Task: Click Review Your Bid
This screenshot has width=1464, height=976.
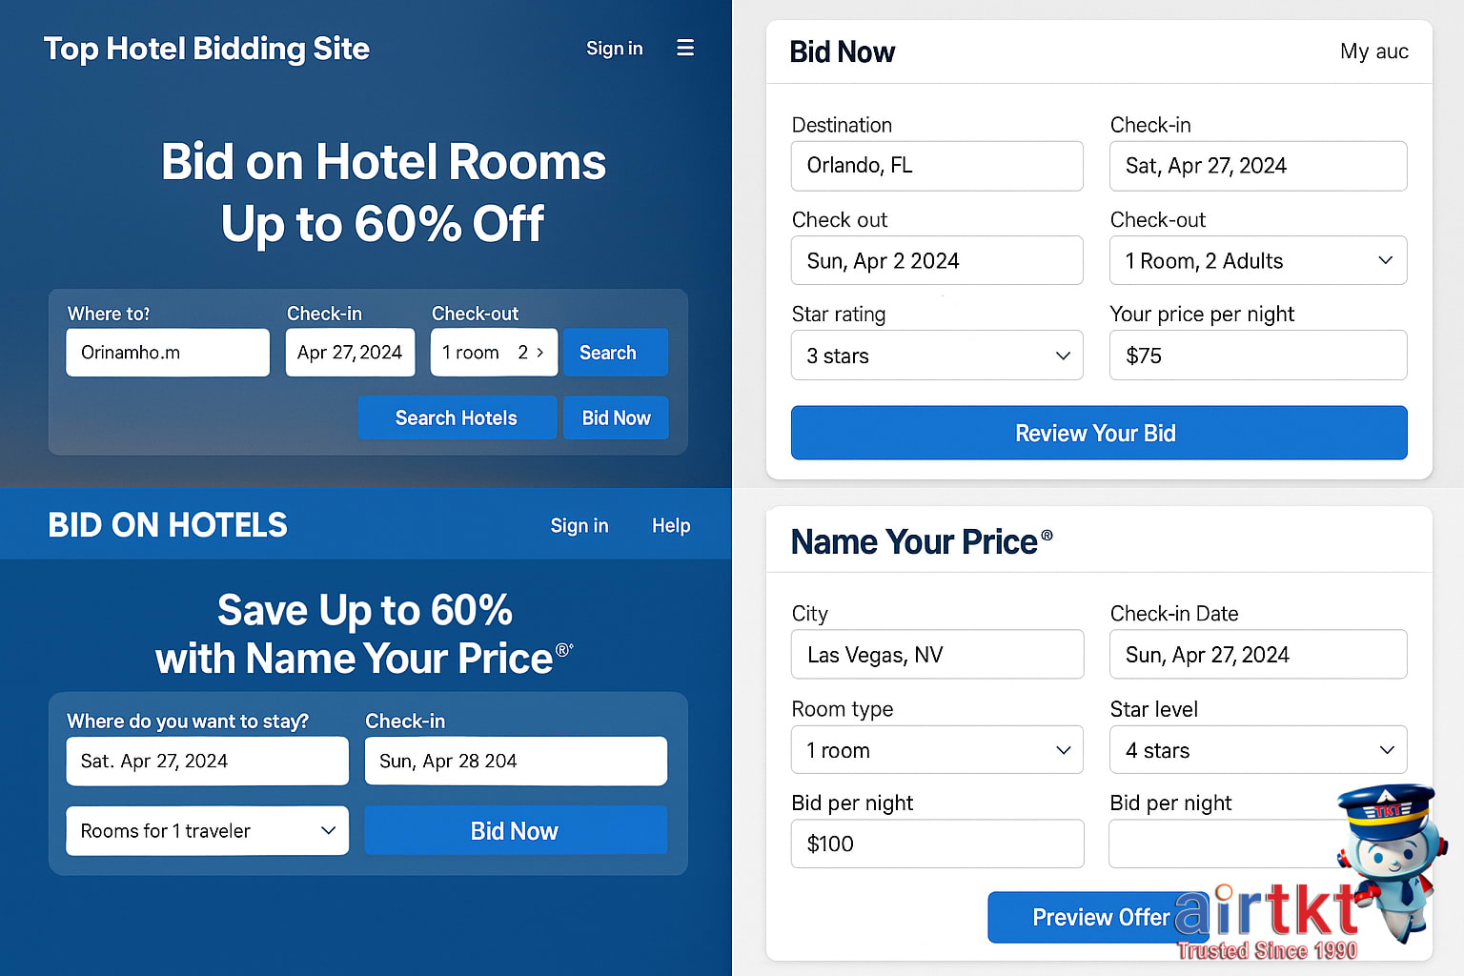Action: point(1098,433)
